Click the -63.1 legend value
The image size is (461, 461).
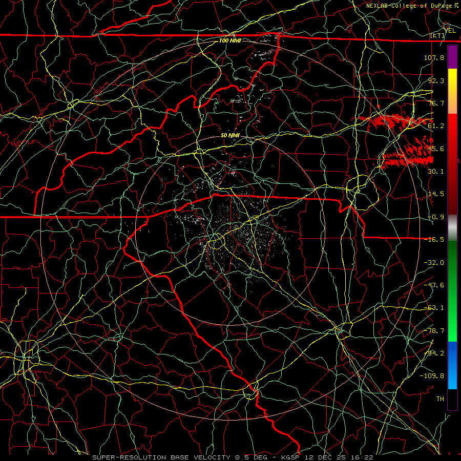[x=434, y=308]
